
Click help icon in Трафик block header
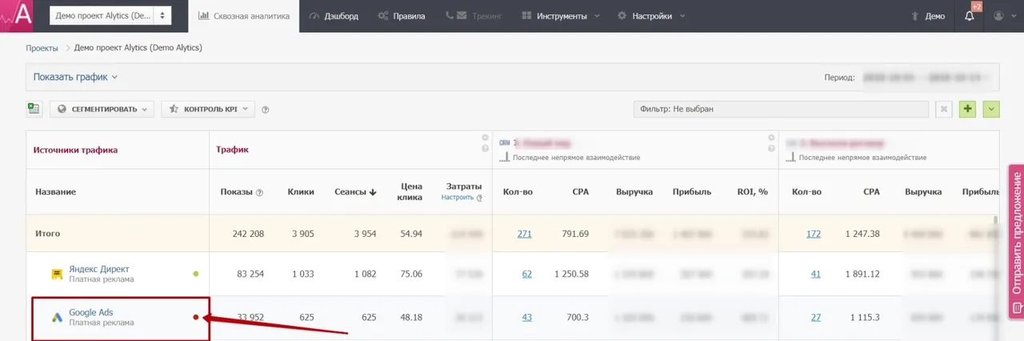click(x=485, y=148)
